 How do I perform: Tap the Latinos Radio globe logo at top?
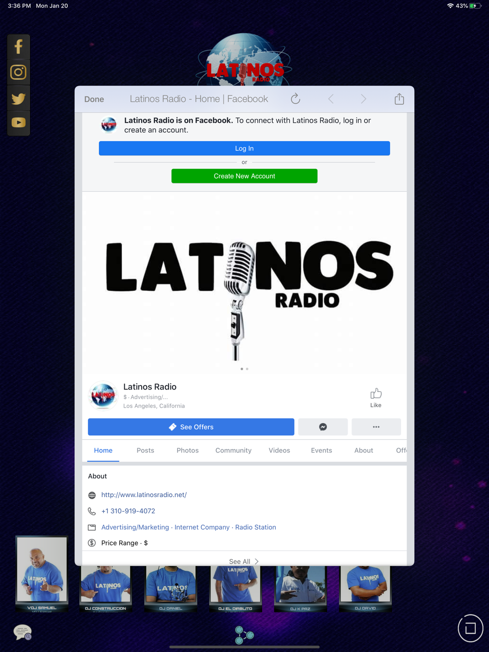coord(244,60)
